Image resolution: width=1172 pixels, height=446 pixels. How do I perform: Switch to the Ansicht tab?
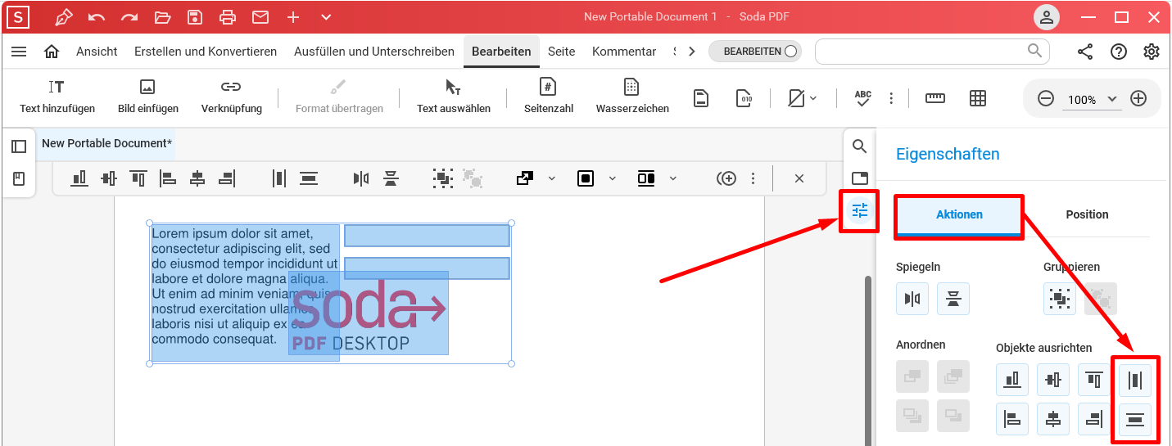97,52
